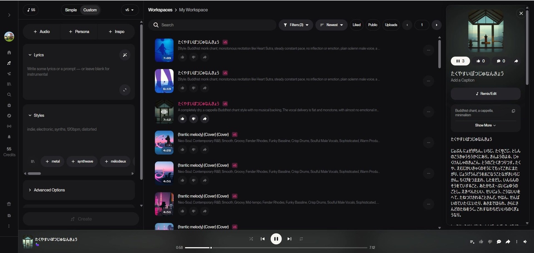This screenshot has height=253, width=534.
Task: Like the 6:19 song thumbs up
Action: pos(182,88)
